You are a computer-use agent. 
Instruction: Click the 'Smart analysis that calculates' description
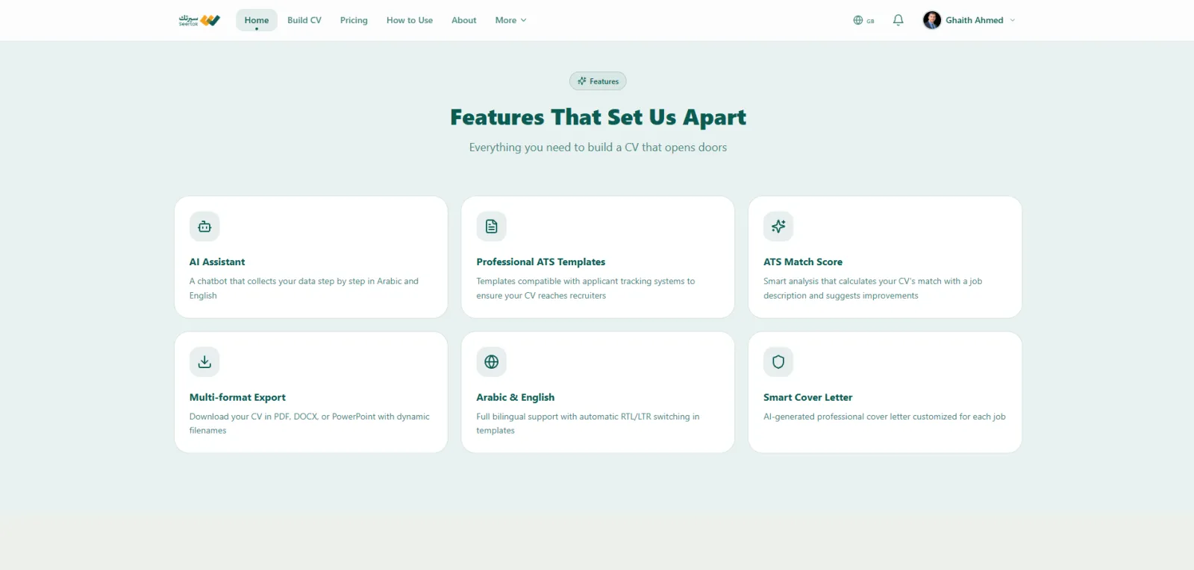click(x=872, y=288)
